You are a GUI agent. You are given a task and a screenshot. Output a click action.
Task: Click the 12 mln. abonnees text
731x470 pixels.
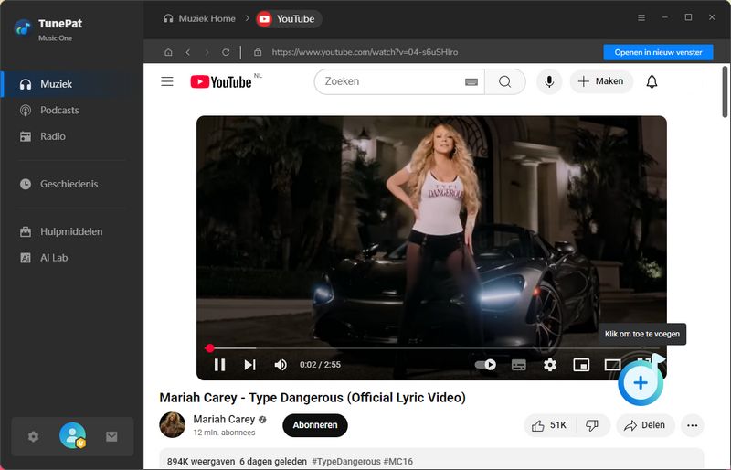(224, 433)
